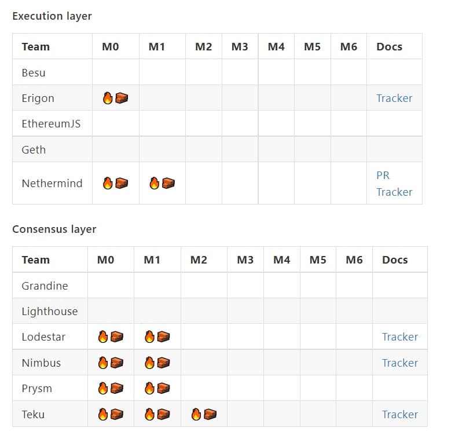Open the Teku Tracker link
The image size is (455, 446).
(400, 415)
